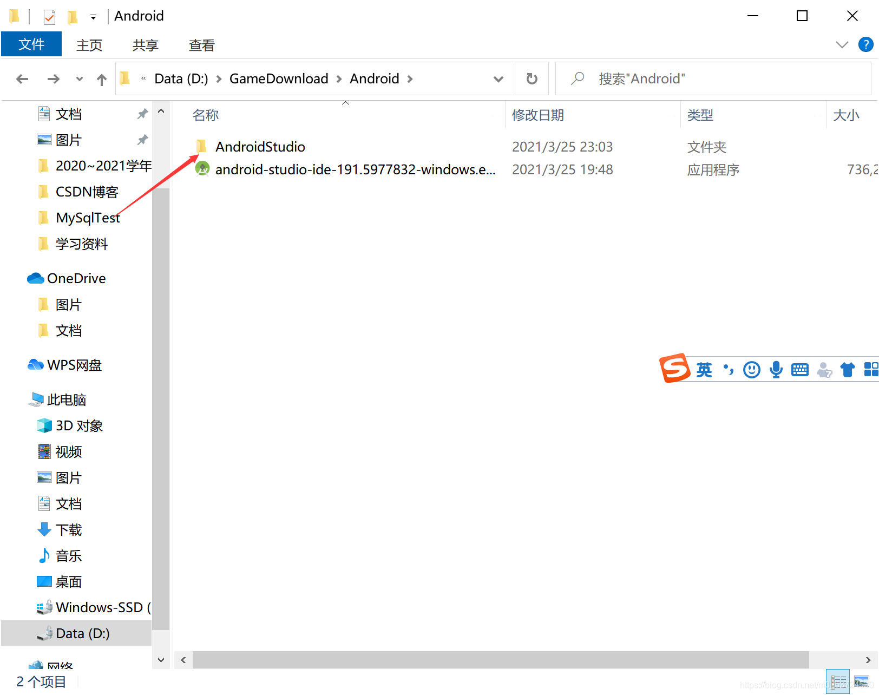Switch to details view layout
The width and height of the screenshot is (879, 695).
[838, 681]
